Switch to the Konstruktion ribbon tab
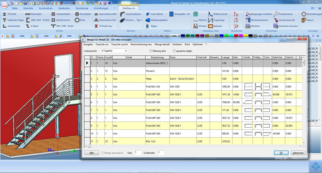 tap(45, 8)
